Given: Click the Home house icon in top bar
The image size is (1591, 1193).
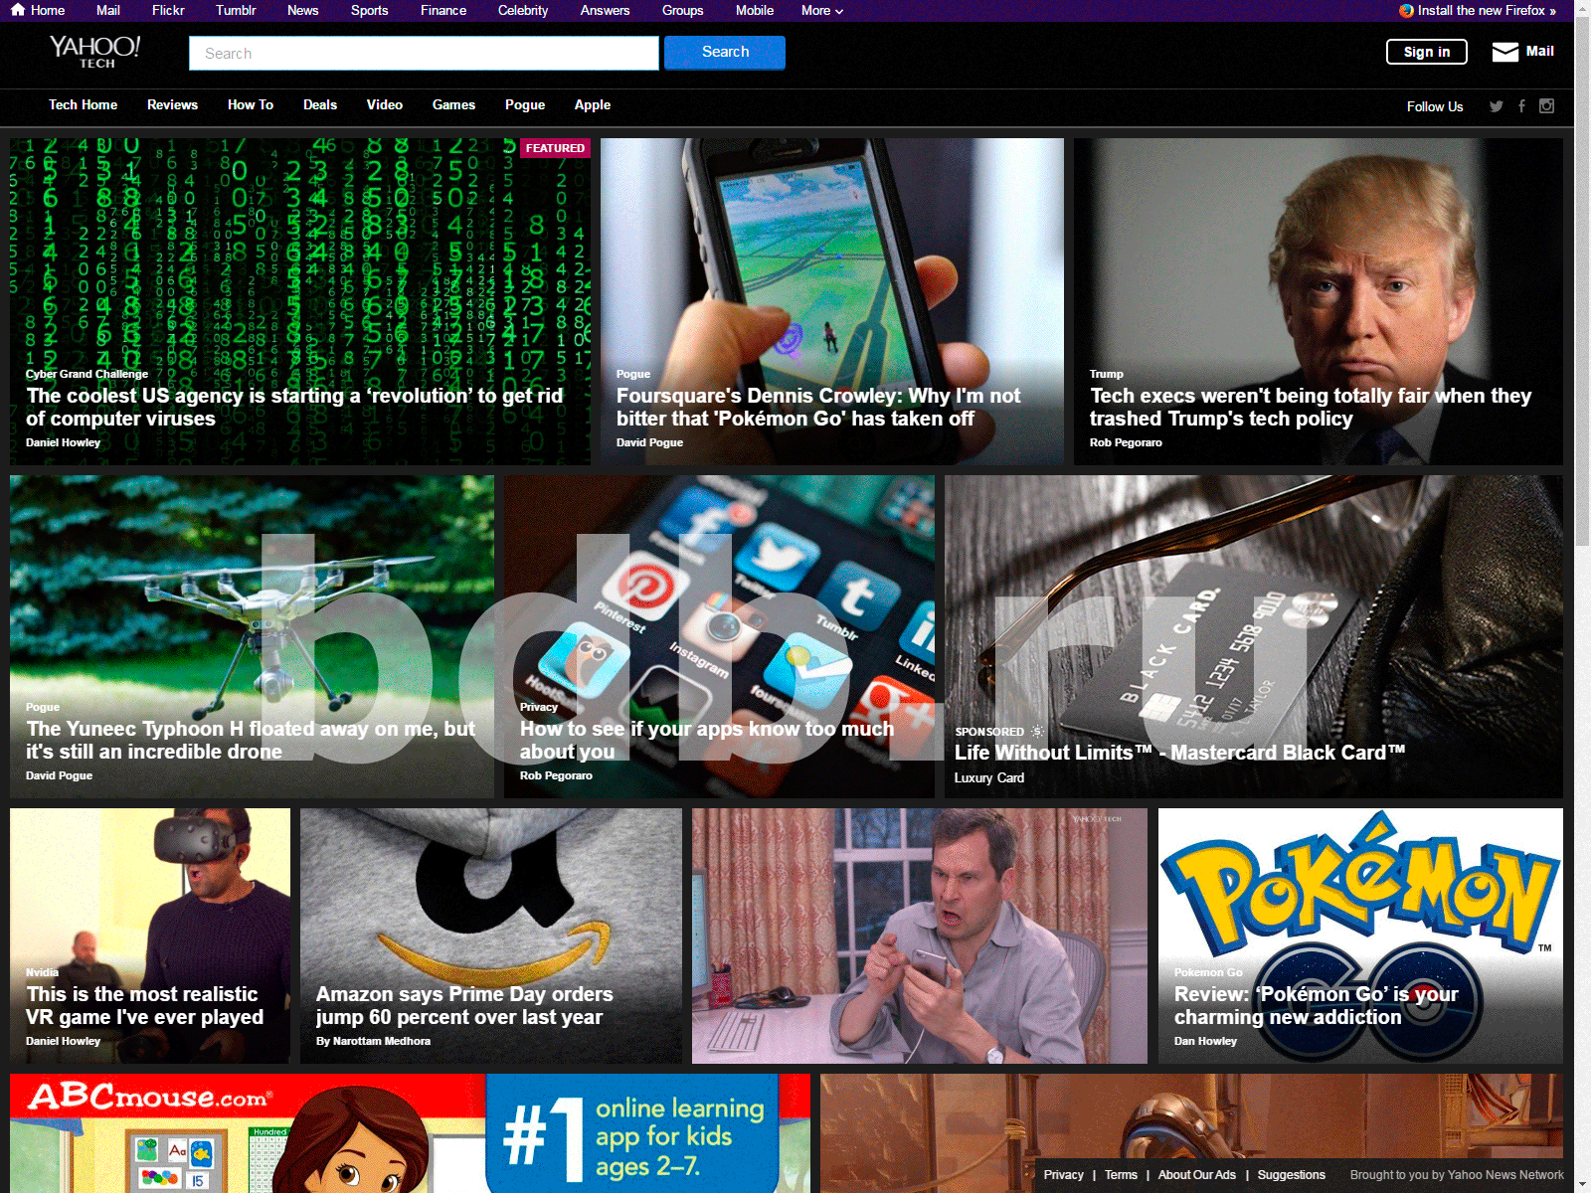Looking at the screenshot, I should tap(17, 10).
